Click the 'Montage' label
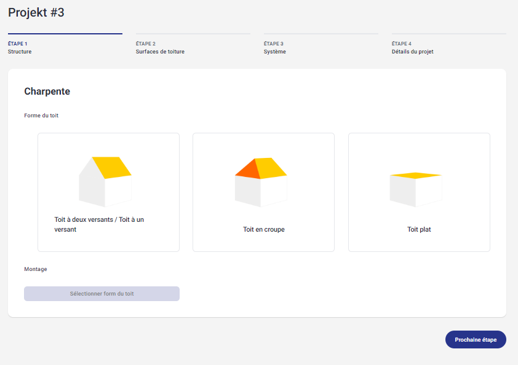The width and height of the screenshot is (518, 365). [35, 269]
